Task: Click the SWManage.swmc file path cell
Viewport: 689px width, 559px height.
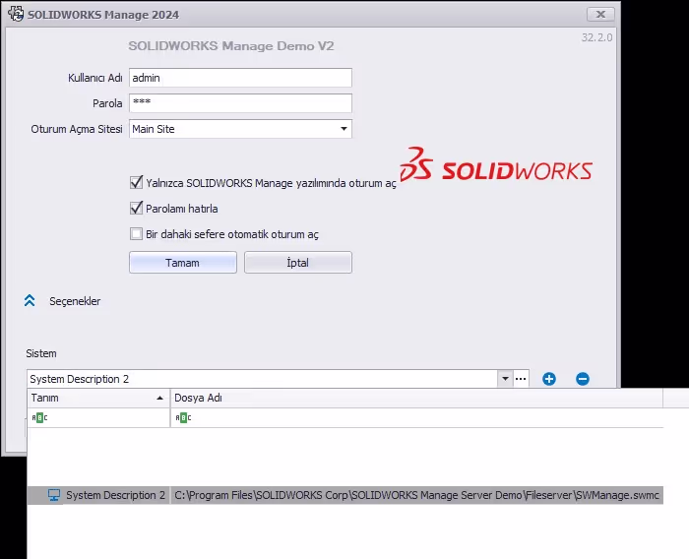Action: coord(416,495)
